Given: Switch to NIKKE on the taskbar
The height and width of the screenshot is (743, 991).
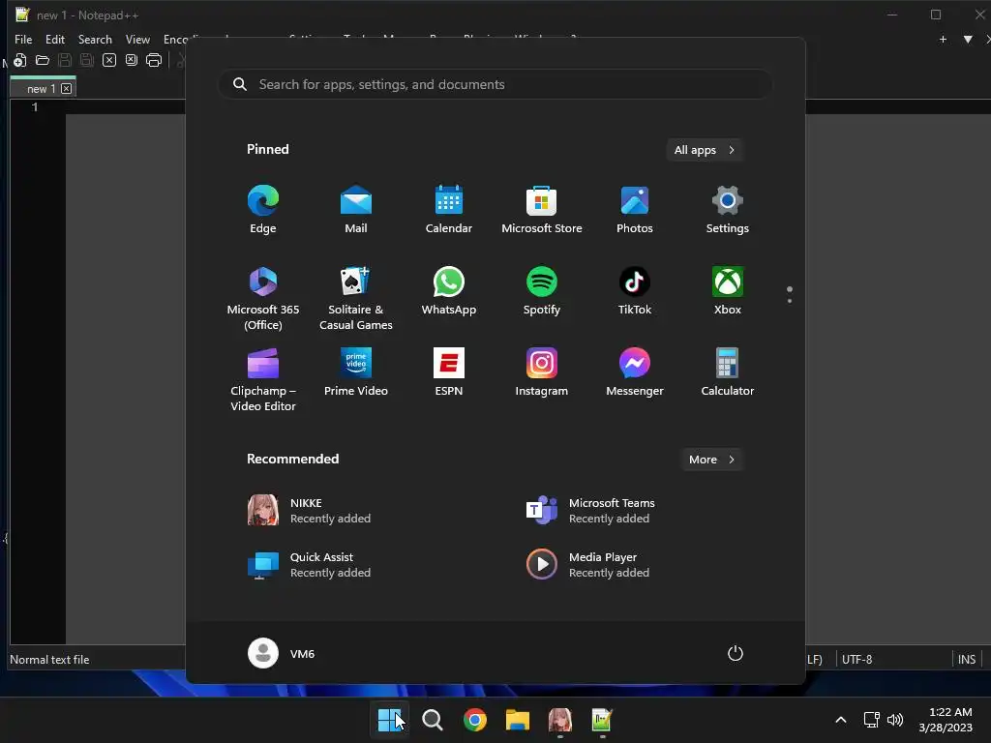Looking at the screenshot, I should tap(560, 720).
